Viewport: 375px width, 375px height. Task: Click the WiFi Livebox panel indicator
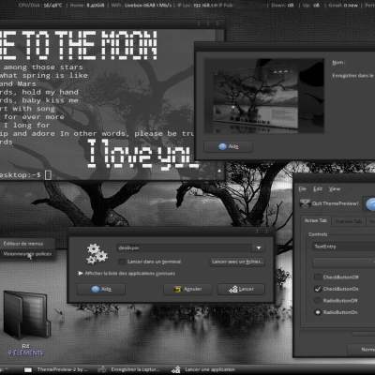[142, 6]
